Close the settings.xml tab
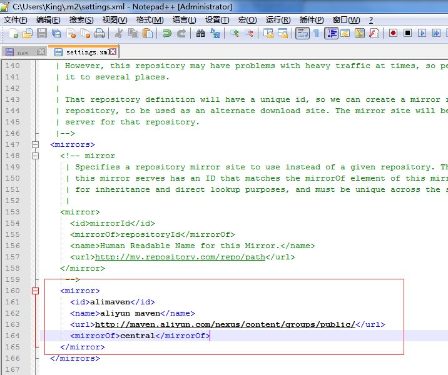The width and height of the screenshot is (448, 375). pos(114,52)
